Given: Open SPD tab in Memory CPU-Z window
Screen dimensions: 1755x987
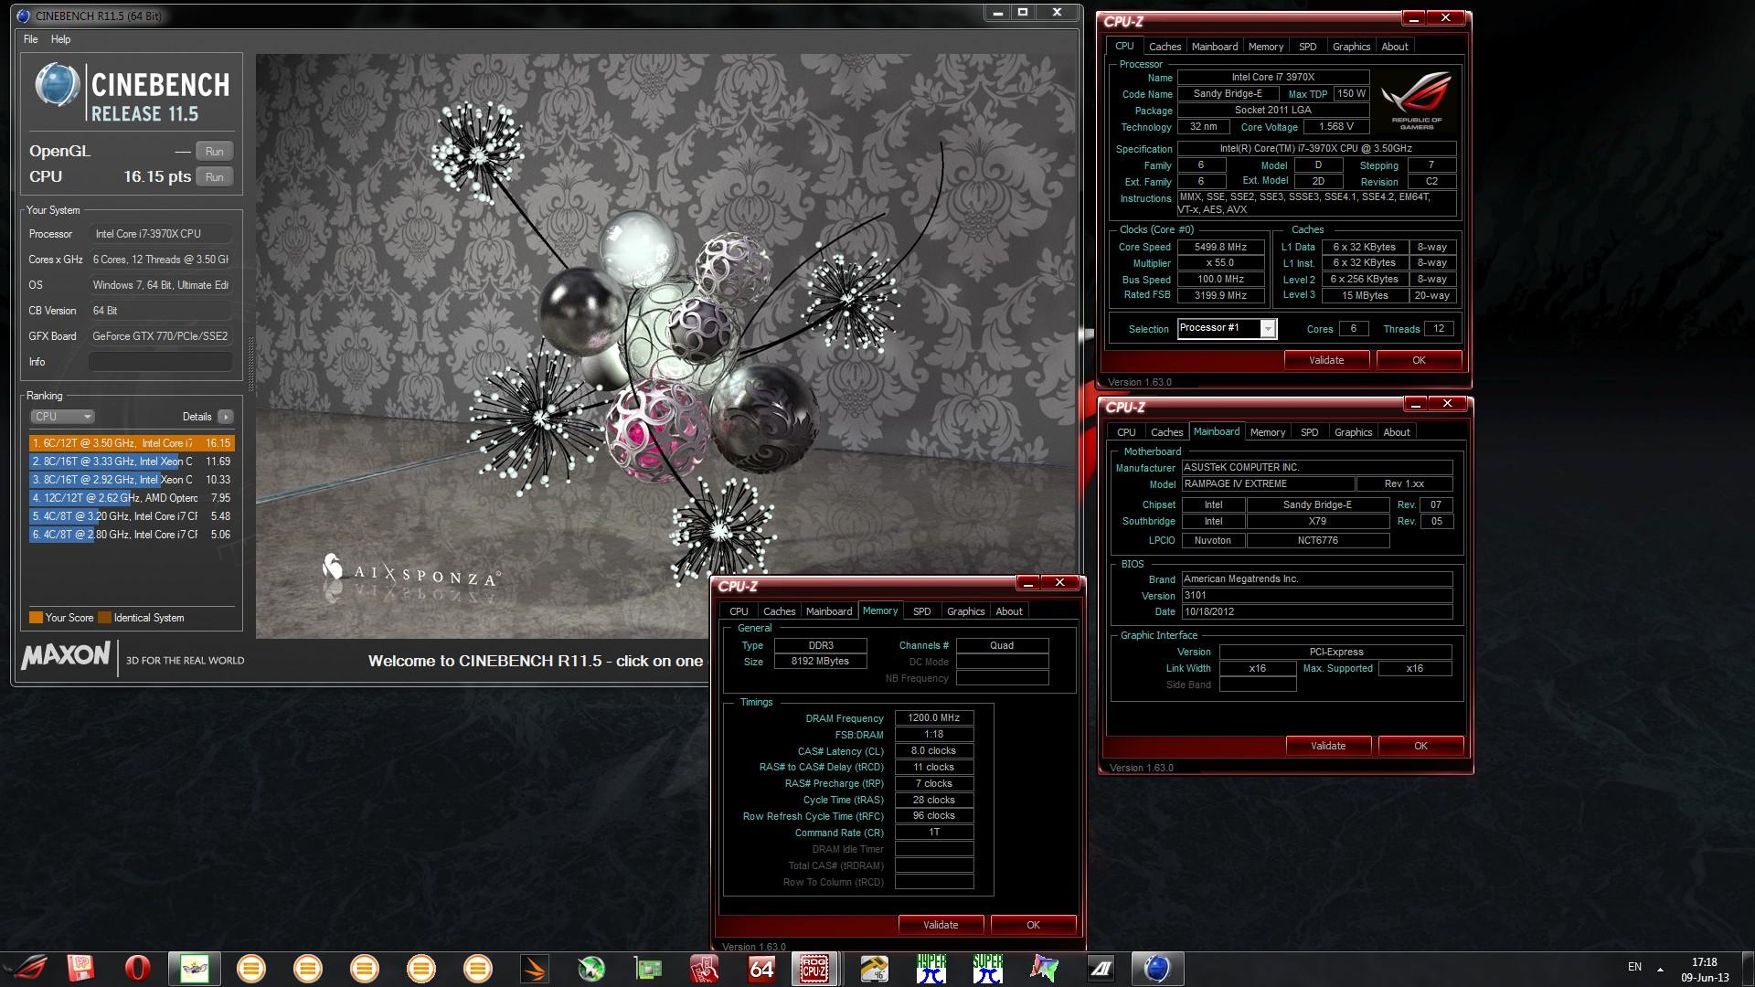Looking at the screenshot, I should coord(922,611).
